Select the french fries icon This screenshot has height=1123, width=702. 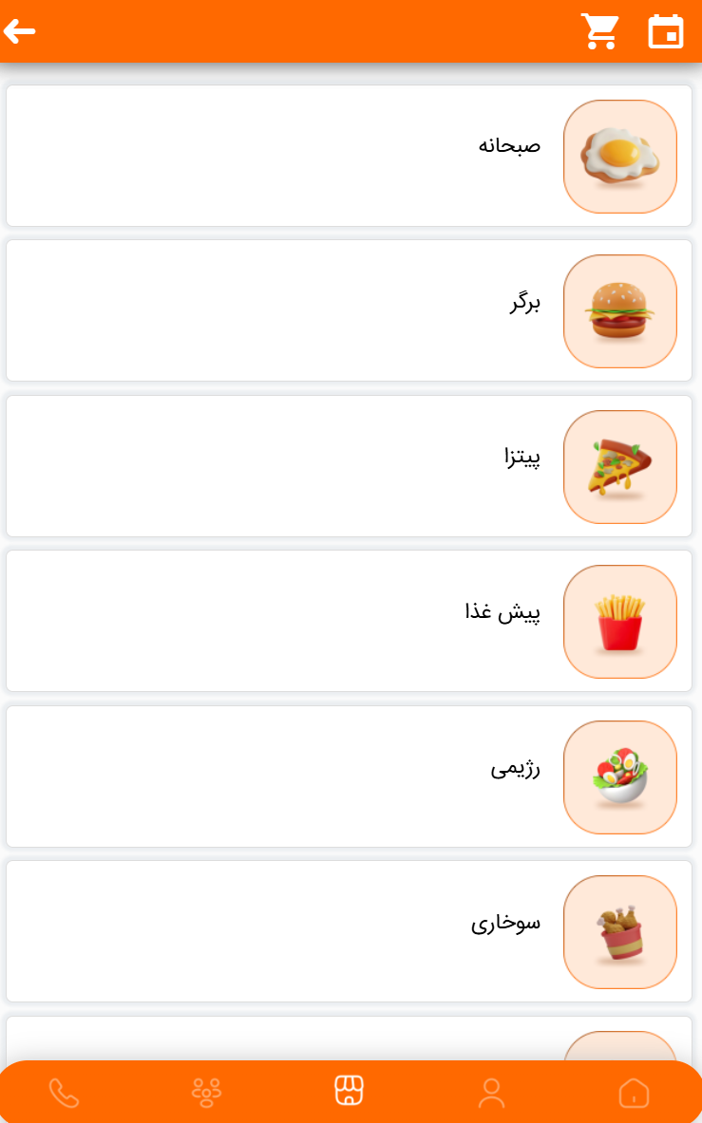pyautogui.click(x=619, y=622)
